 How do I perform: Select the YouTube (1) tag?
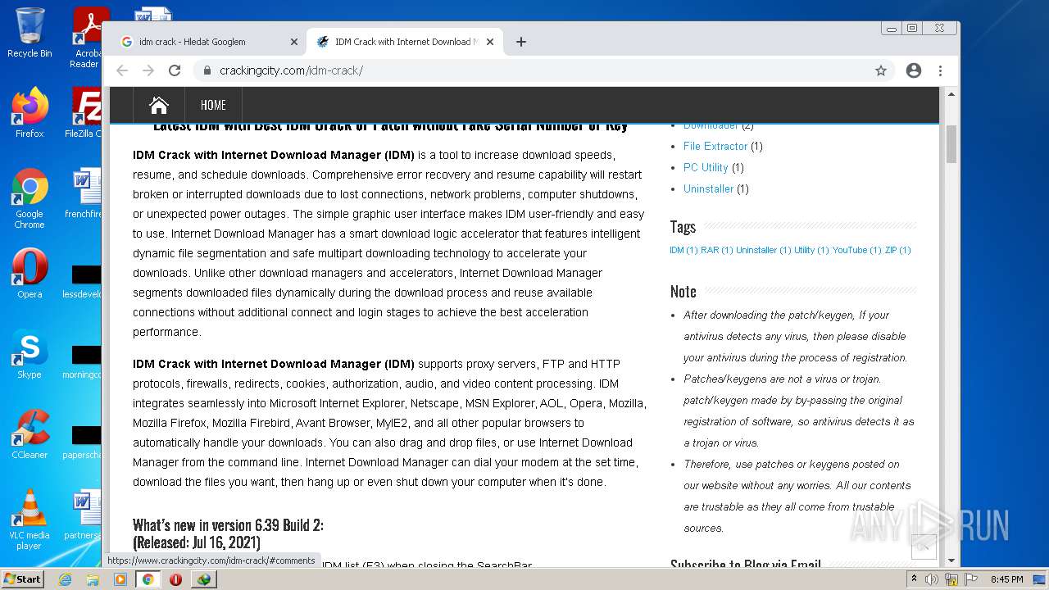click(857, 250)
